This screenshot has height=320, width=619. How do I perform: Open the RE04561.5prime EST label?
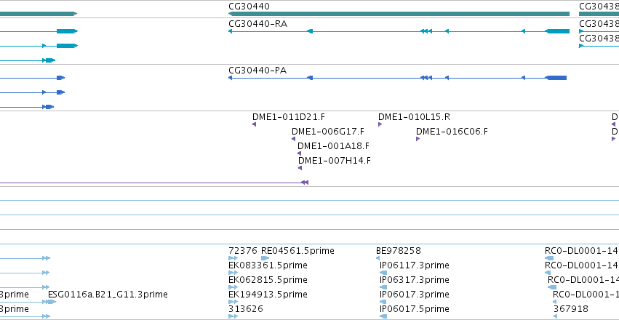pos(297,251)
